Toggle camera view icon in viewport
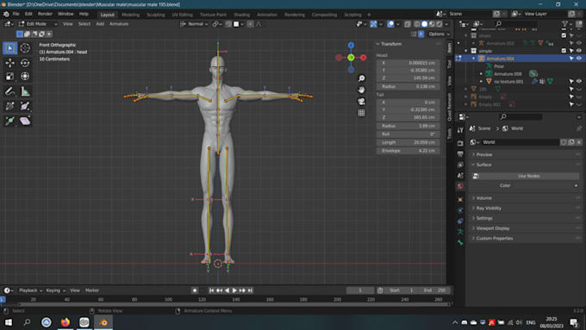 coord(361,102)
